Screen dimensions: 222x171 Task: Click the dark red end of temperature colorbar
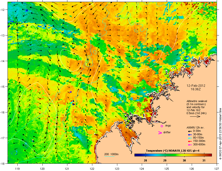point(211,155)
